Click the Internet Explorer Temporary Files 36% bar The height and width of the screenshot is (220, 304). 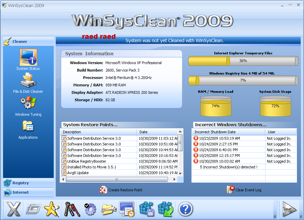pos(243,61)
